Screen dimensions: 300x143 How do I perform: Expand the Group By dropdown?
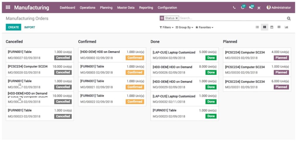click(185, 27)
